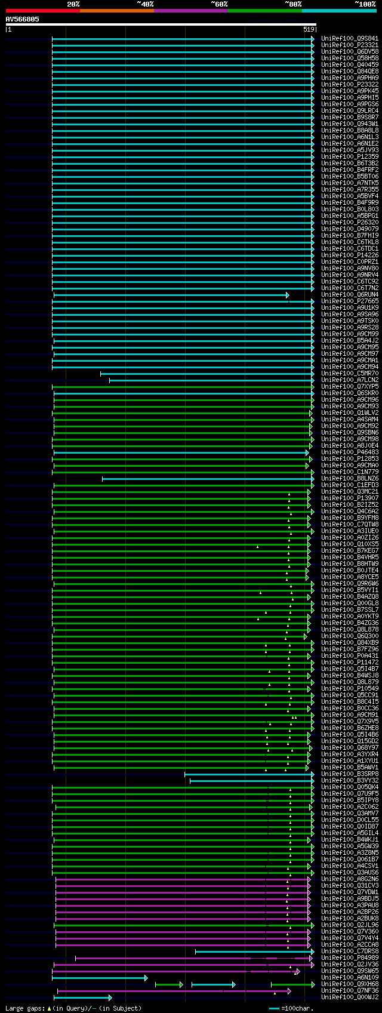Open hit UniRef100_B0L803

[350, 210]
